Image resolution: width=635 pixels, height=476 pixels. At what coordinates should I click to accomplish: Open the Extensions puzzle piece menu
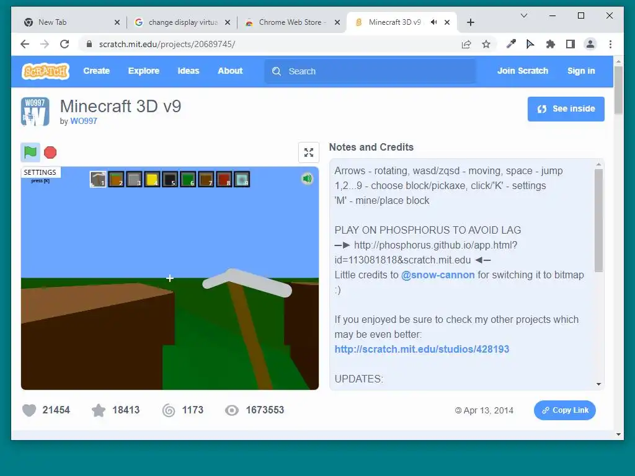[551, 44]
